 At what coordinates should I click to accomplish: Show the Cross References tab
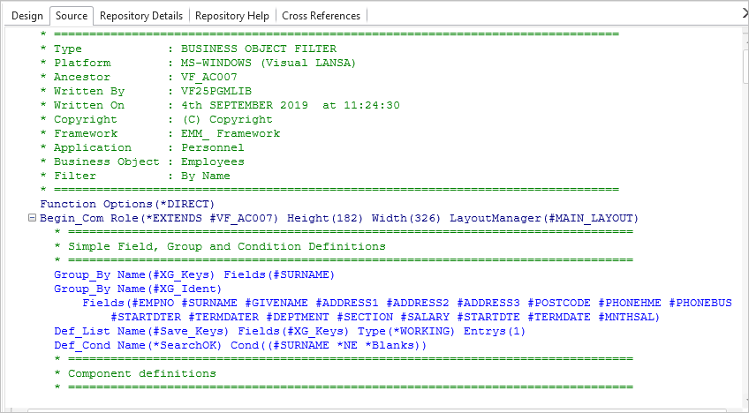click(x=321, y=16)
